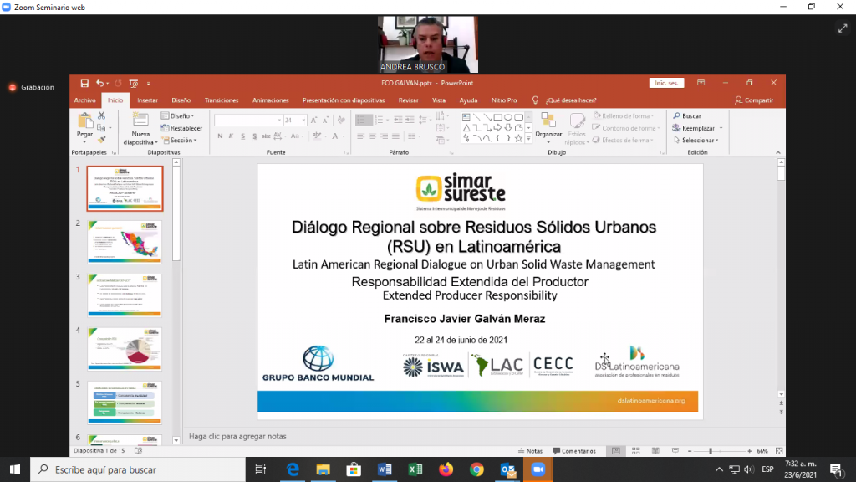Open the font name dropdown
This screenshot has height=482, width=856.
click(279, 120)
